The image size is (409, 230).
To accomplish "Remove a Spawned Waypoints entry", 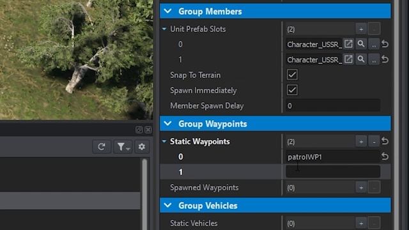I will click(374, 187).
